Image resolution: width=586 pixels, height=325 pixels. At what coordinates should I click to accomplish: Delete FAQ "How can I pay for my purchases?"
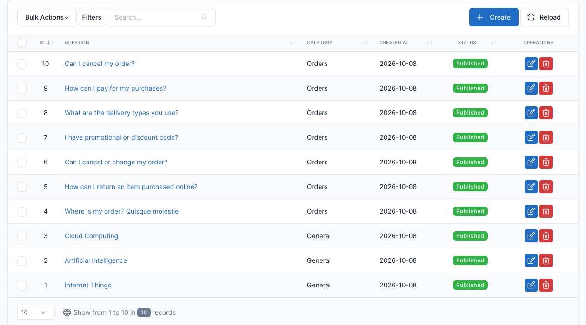pyautogui.click(x=546, y=88)
